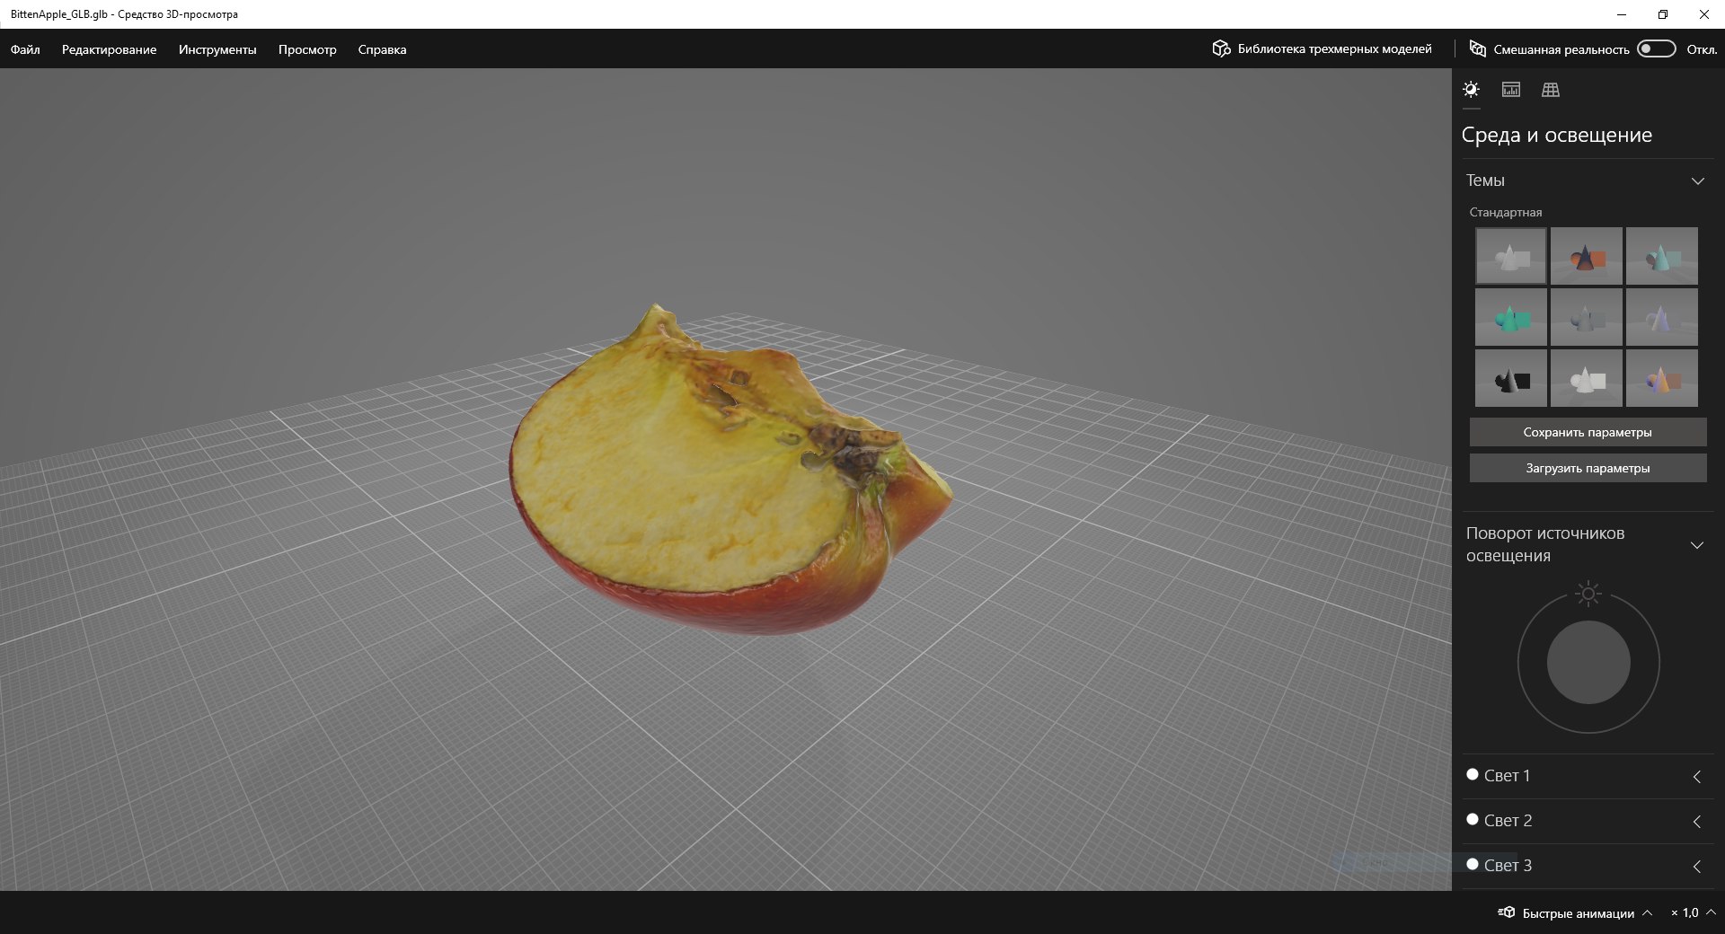Screen dimensions: 1725x934
Task: Expand the Свет 1 settings
Action: pos(1697,777)
